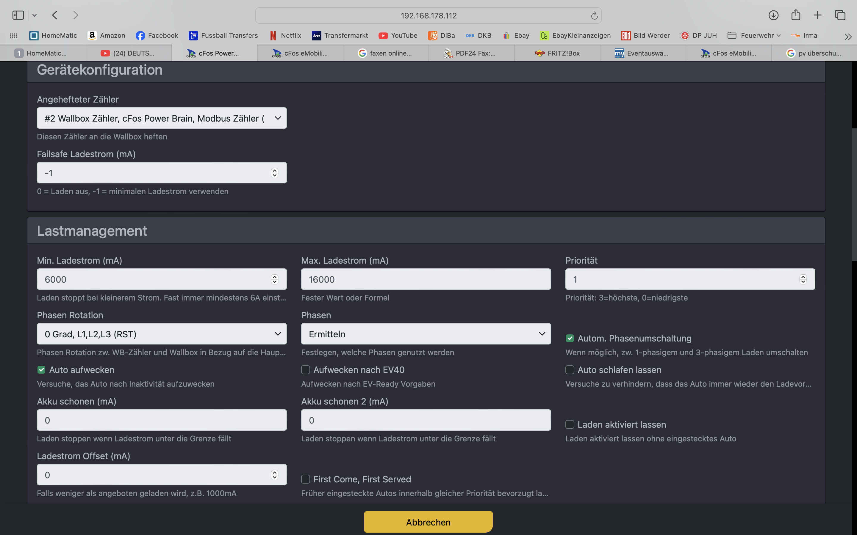Click the Akku schonen 2 (mA) input field
This screenshot has height=535, width=857.
(426, 420)
